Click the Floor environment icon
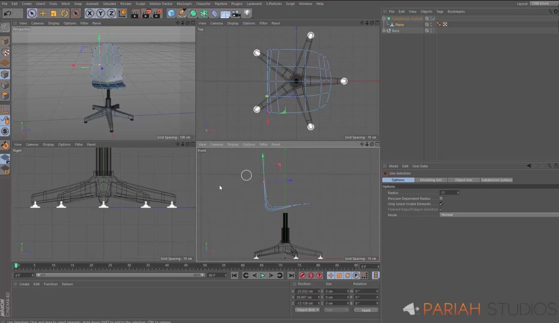Screen dimensions: 559x323 click(x=226, y=14)
